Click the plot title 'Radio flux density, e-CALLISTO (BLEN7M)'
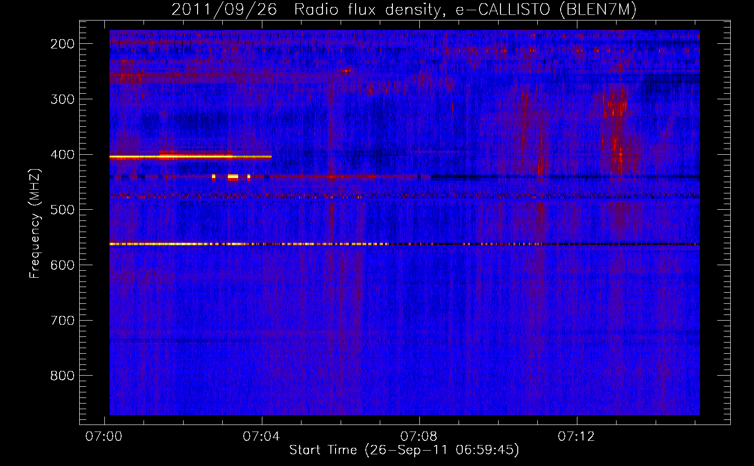This screenshot has width=754, height=466. (x=465, y=10)
